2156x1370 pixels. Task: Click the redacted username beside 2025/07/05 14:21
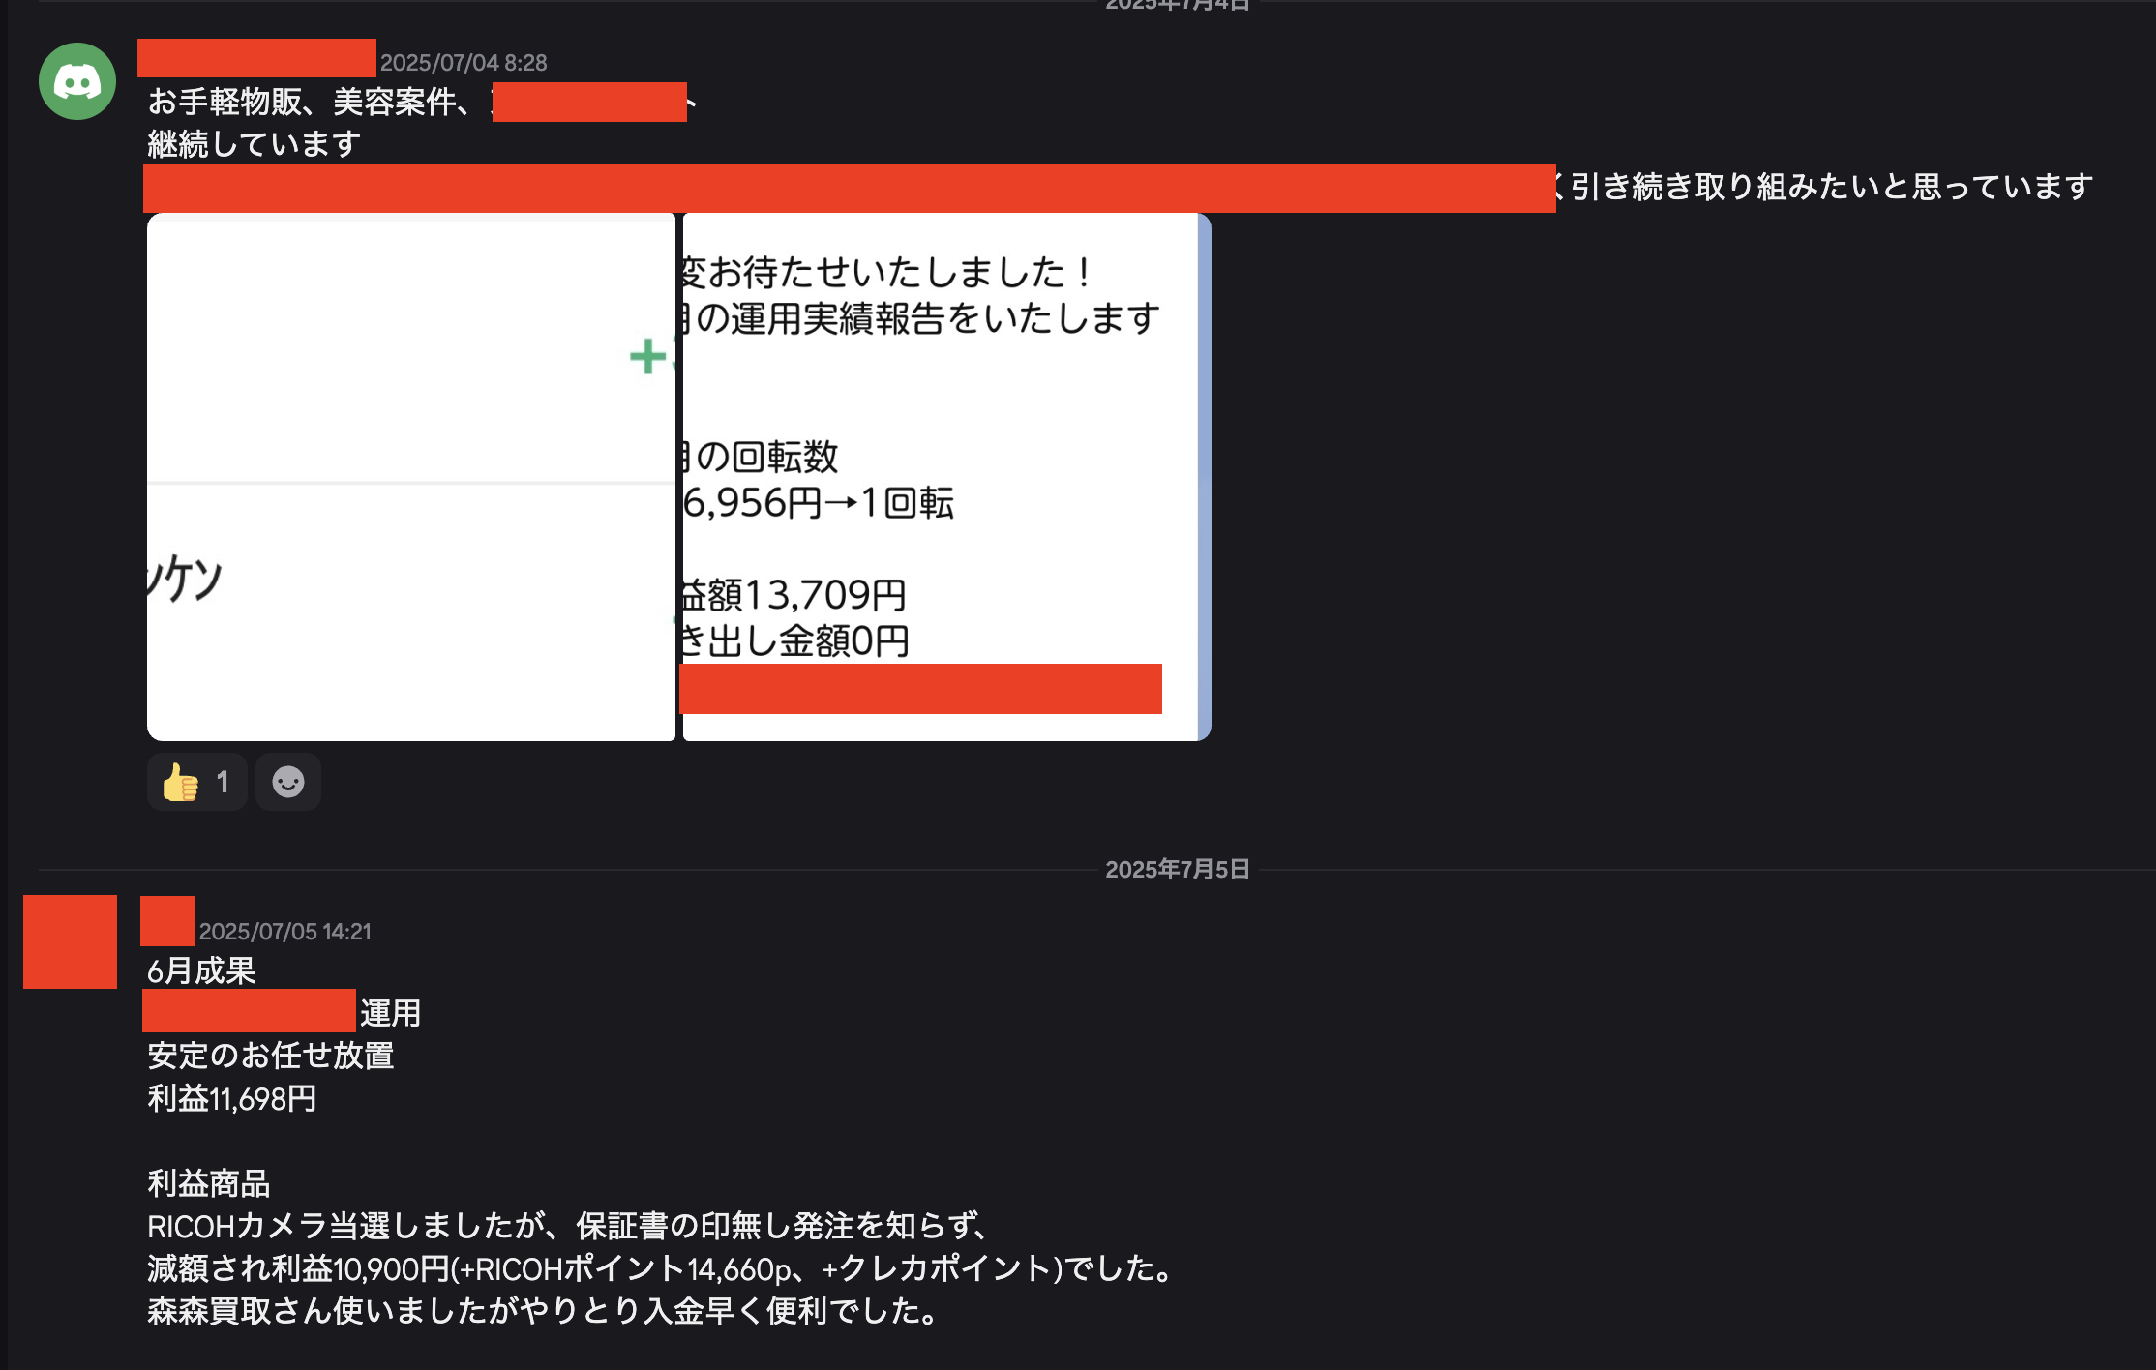tap(167, 921)
